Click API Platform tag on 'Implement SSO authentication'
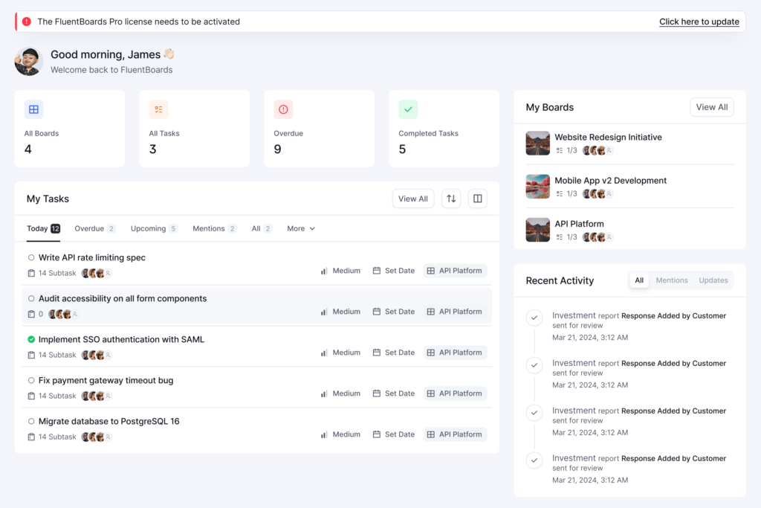 455,353
